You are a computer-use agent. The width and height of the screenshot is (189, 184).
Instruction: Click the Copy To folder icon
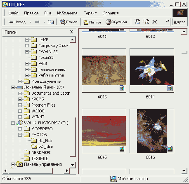point(146,22)
